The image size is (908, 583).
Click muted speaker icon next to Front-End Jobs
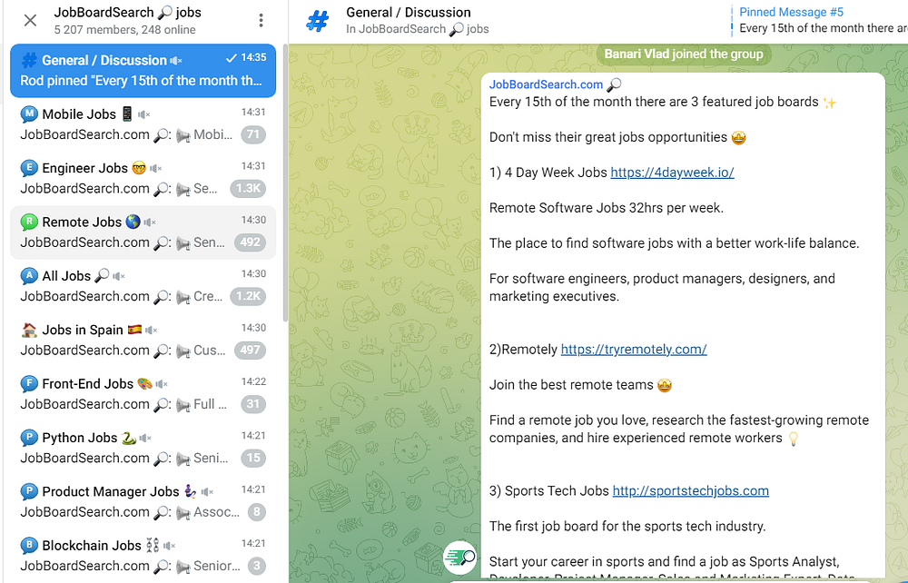[162, 384]
